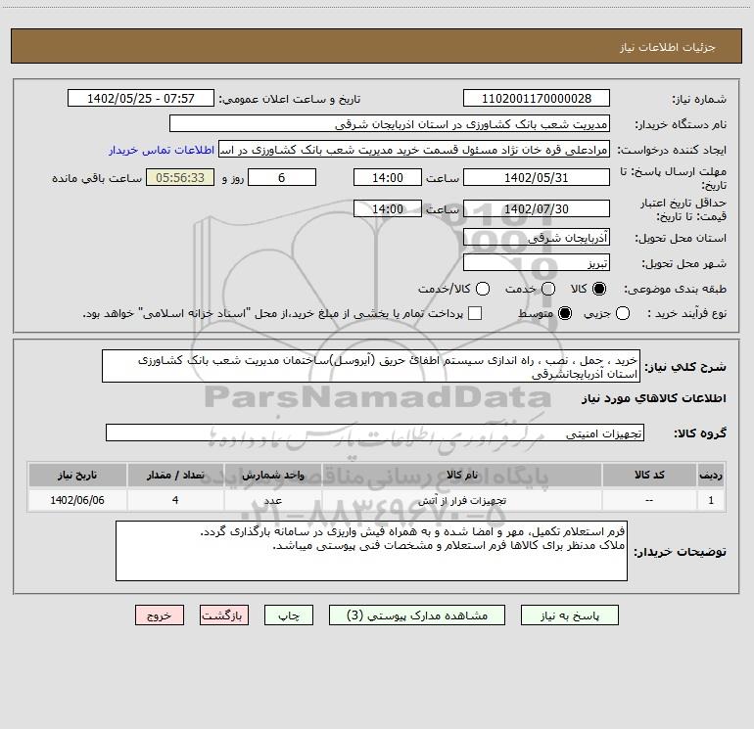Click the عدد unit cell
The width and height of the screenshot is (754, 729).
[272, 500]
